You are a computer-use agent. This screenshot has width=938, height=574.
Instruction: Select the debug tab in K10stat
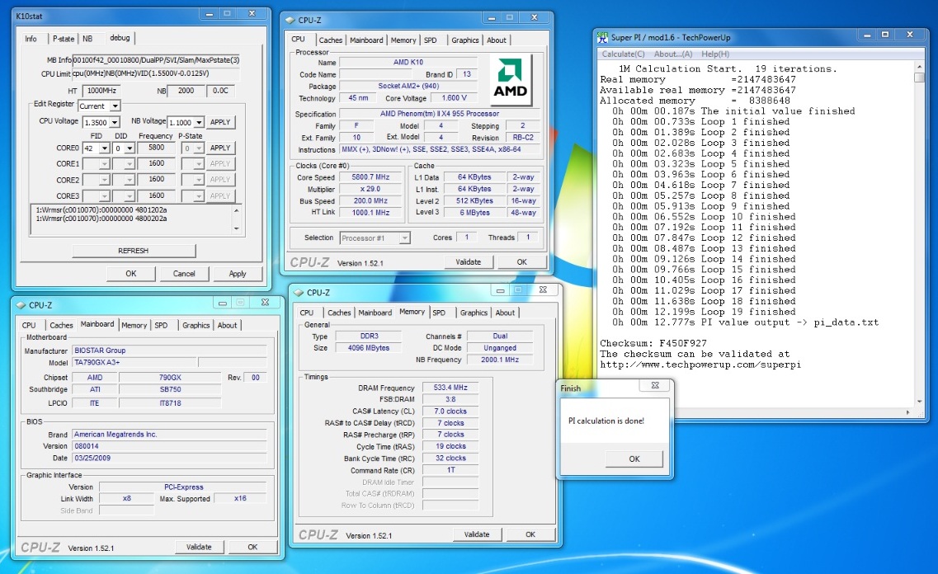point(120,38)
